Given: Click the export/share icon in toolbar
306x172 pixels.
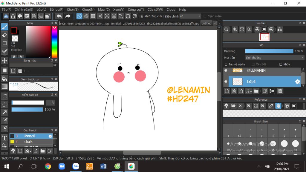Looking at the screenshot, I should (13, 16).
